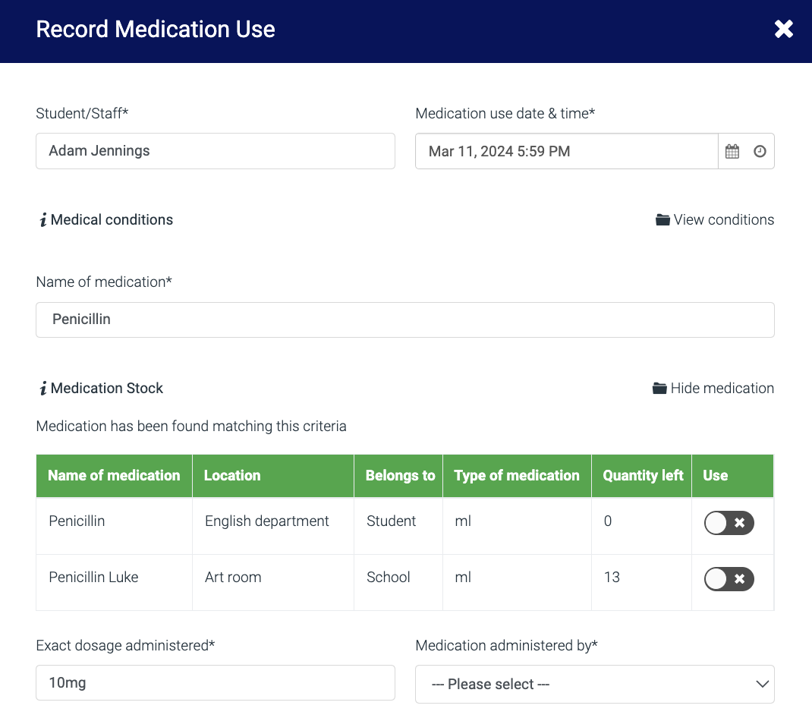Edit the Name of medication field

[404, 320]
